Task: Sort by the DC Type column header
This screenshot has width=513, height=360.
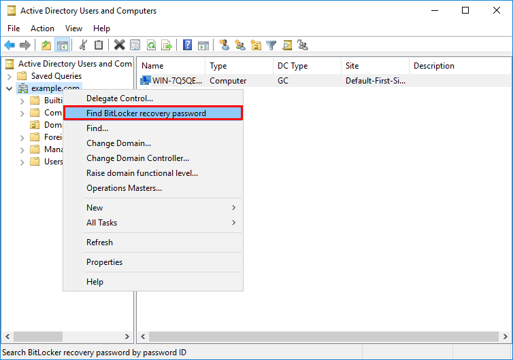Action: pyautogui.click(x=308, y=66)
